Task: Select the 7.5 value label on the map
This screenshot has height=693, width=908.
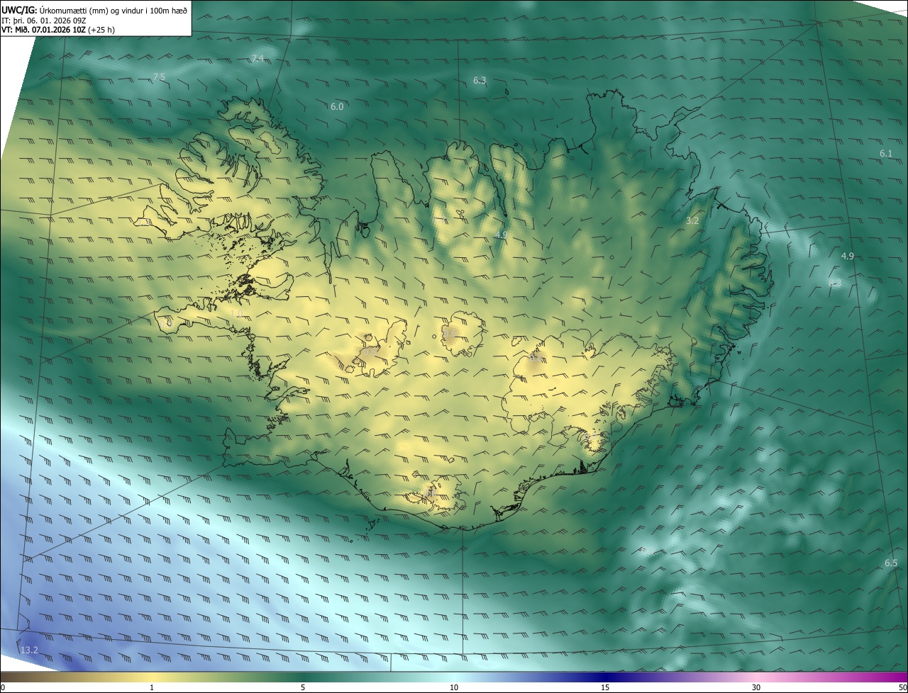Action: point(159,77)
